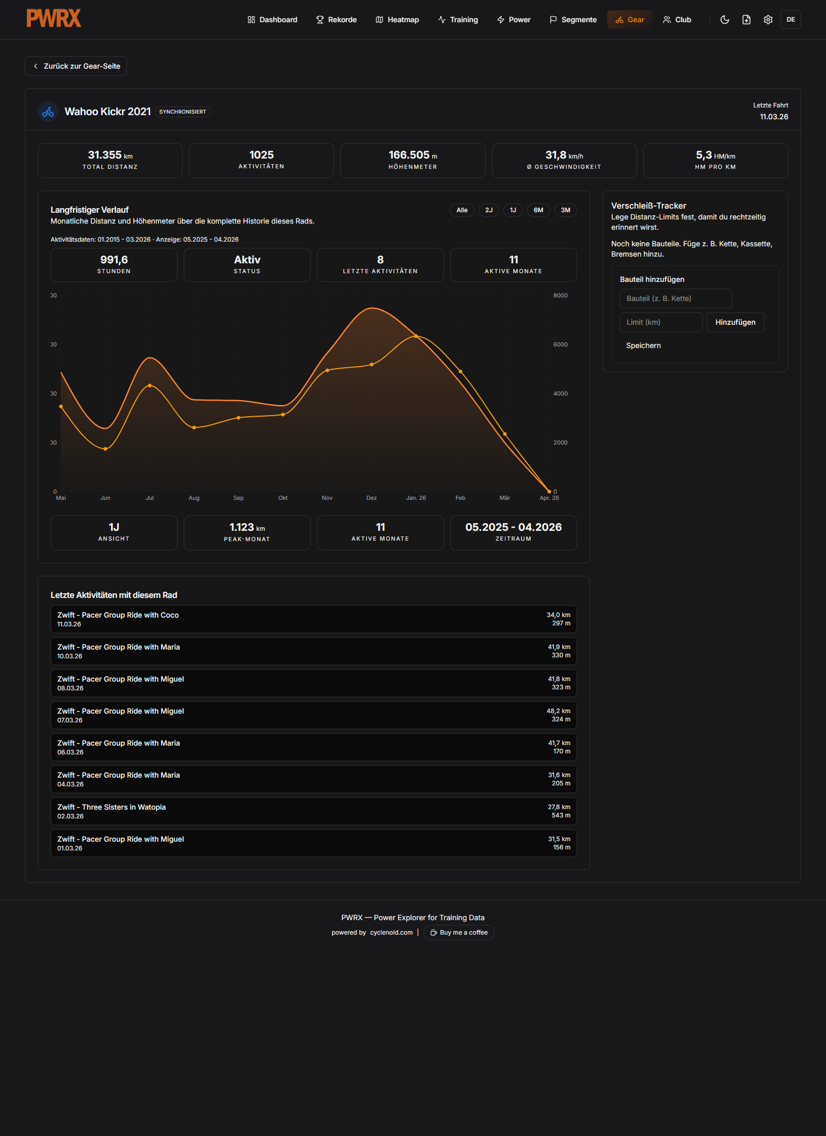This screenshot has height=1136, width=826.
Task: Select the Alle time range filter
Action: tap(462, 210)
